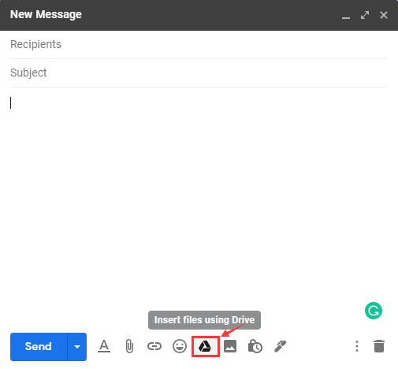Focus the Subject field
This screenshot has width=398, height=369.
pyautogui.click(x=199, y=73)
